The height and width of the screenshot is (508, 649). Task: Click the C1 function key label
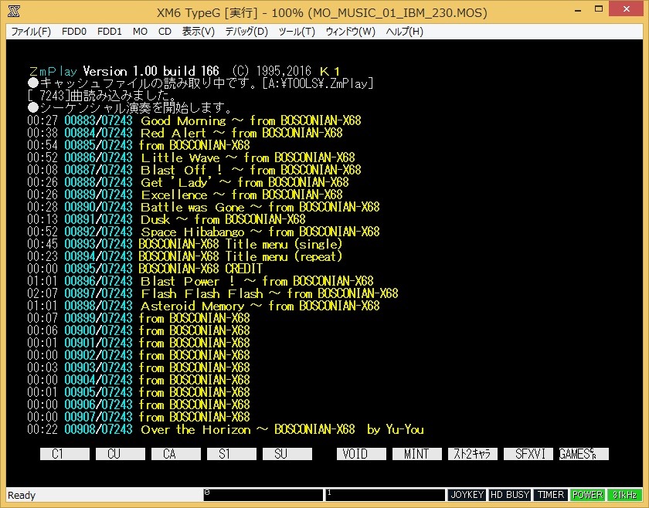click(x=65, y=454)
